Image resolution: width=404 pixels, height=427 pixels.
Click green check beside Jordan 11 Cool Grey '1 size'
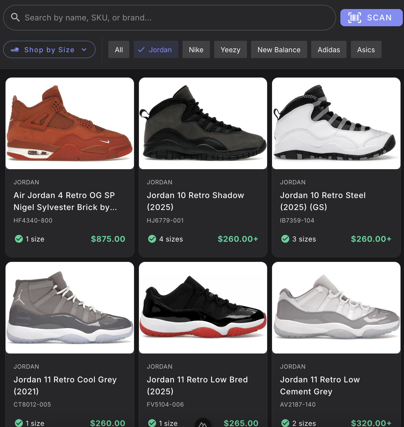pyautogui.click(x=19, y=423)
